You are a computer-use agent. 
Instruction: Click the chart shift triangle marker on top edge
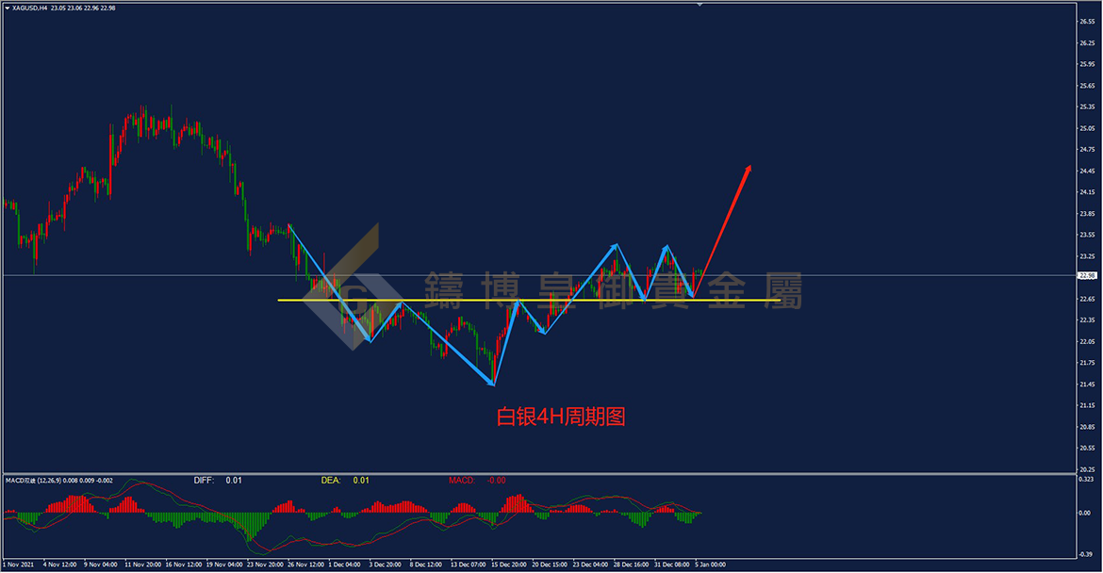click(700, 4)
